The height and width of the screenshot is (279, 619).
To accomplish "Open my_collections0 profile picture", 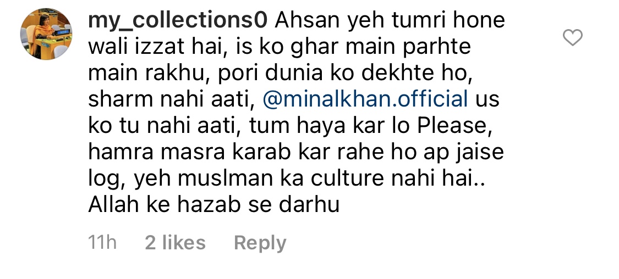I will click(x=46, y=34).
